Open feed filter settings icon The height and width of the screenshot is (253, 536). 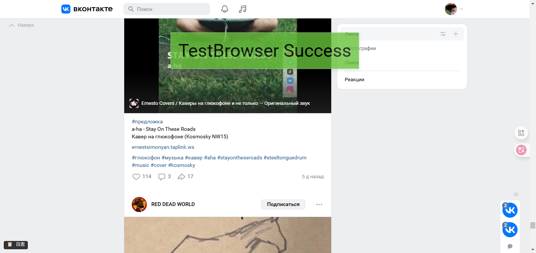[443, 34]
